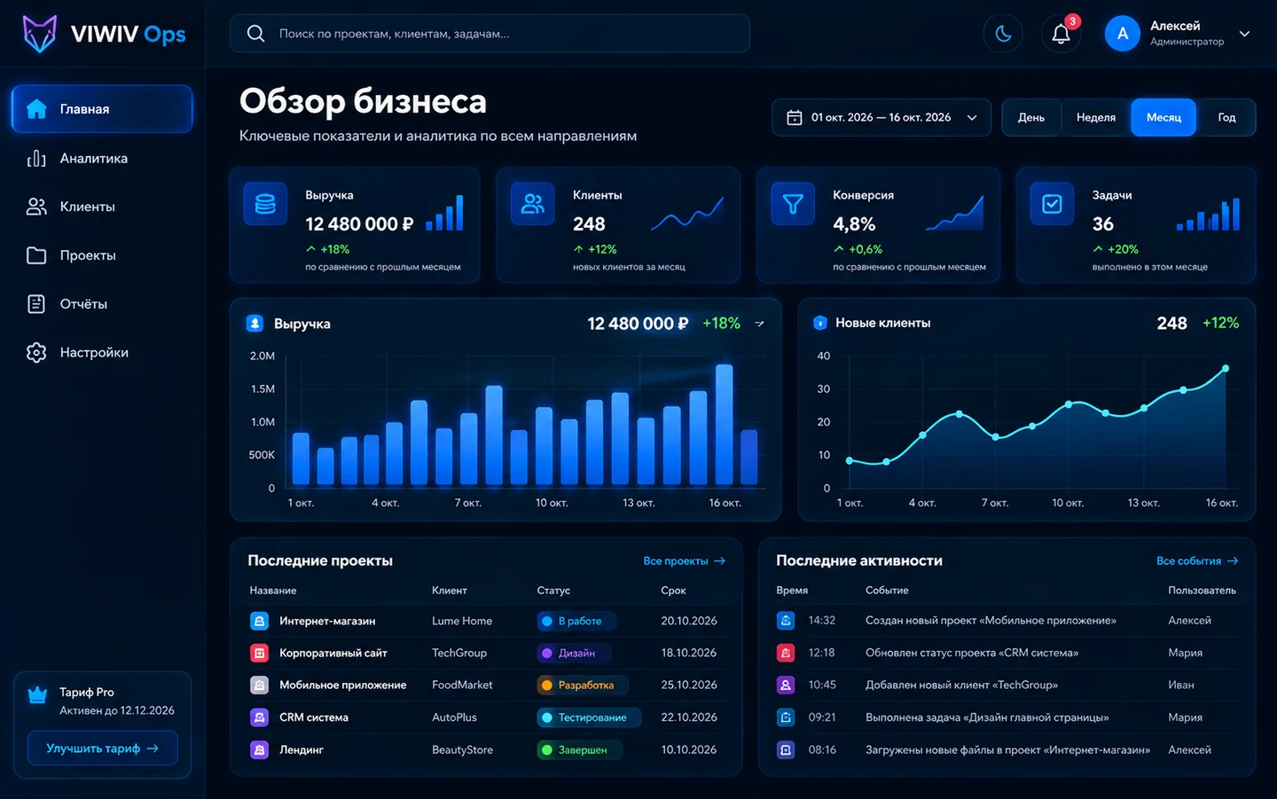Open the date range dropdown 01 окт. 2026

(881, 117)
